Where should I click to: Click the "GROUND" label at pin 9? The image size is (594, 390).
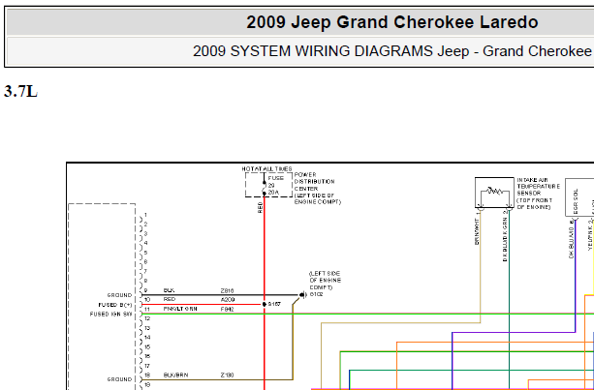click(x=120, y=295)
